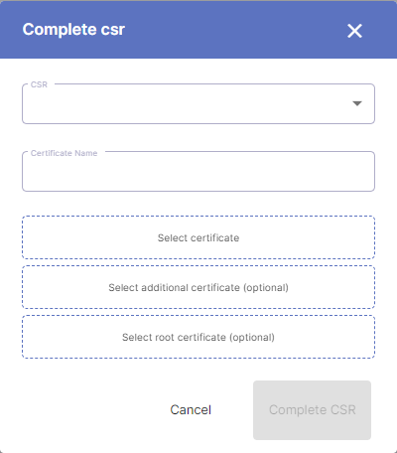Open the Select root certificate (optional) zone
This screenshot has height=453, width=397.
tap(198, 337)
